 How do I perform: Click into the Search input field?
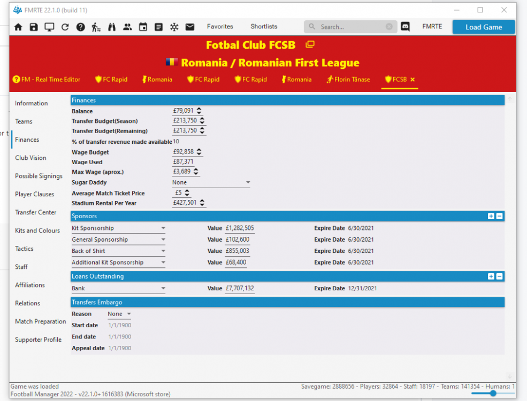click(x=351, y=27)
